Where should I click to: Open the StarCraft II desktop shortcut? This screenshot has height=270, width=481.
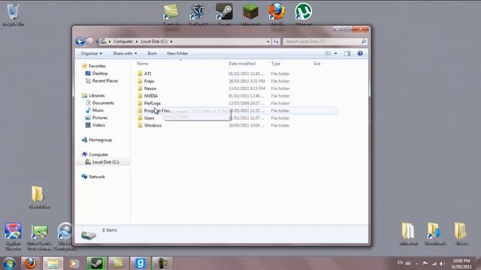point(198,13)
